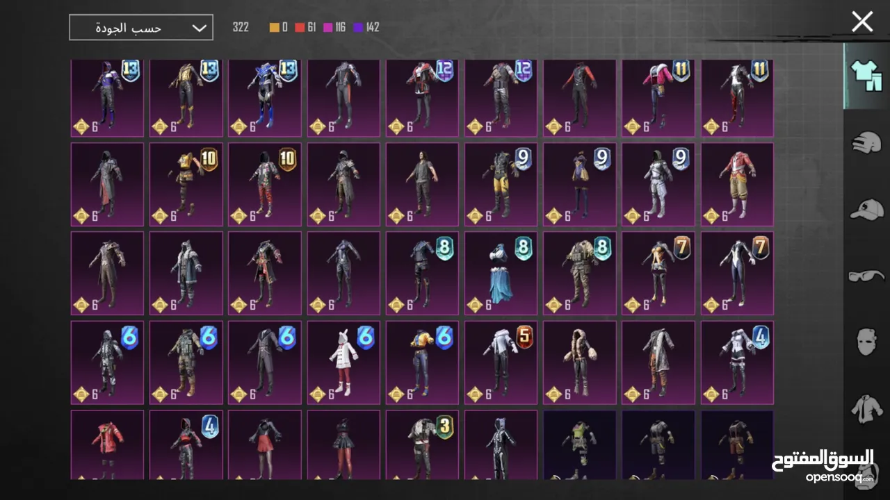This screenshot has height=500, width=890.
Task: Close the inventory with the X button
Action: click(862, 22)
